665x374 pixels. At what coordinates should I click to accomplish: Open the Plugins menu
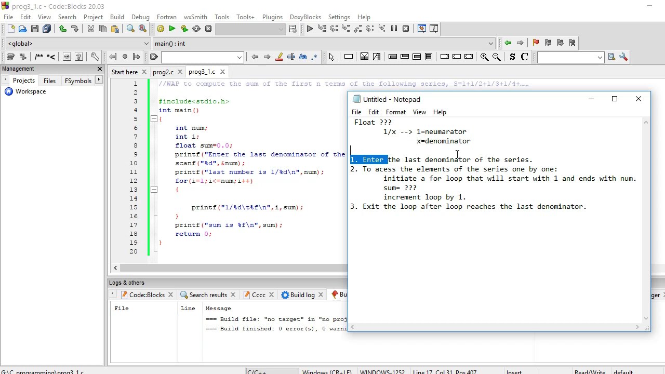click(x=272, y=17)
